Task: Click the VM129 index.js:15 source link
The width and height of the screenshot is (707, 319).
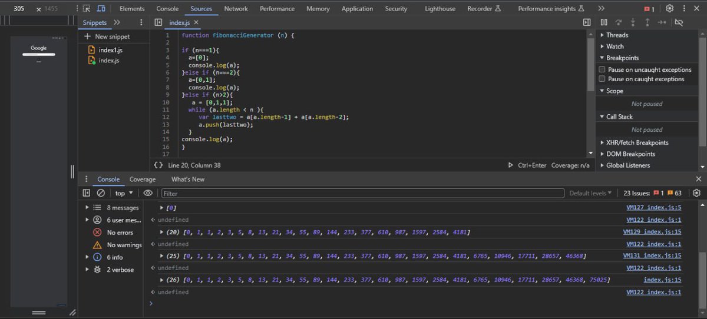Action: [x=652, y=232]
